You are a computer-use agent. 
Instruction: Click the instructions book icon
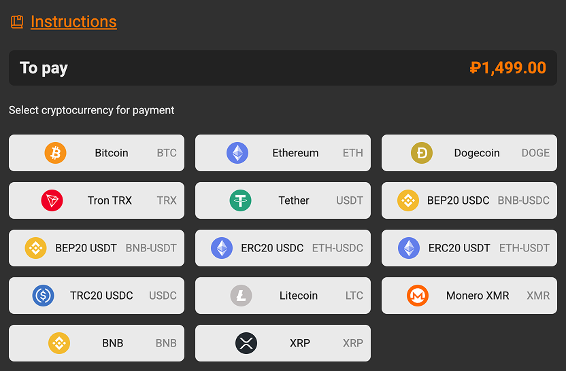click(17, 22)
